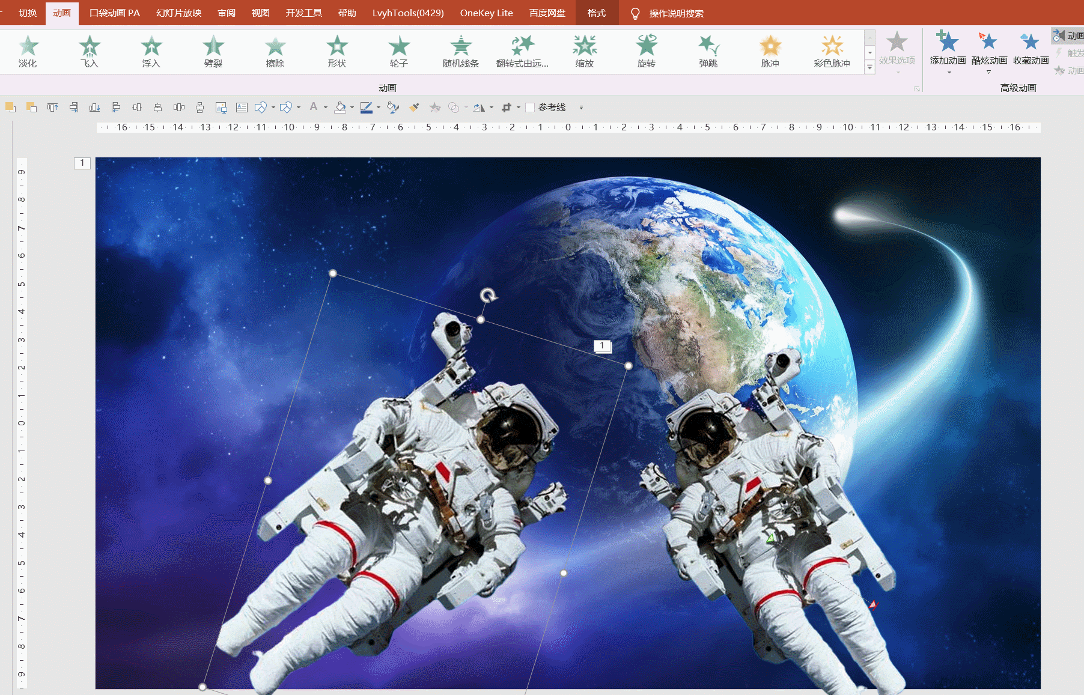
Task: Distribute objects vertically
Action: click(x=199, y=108)
